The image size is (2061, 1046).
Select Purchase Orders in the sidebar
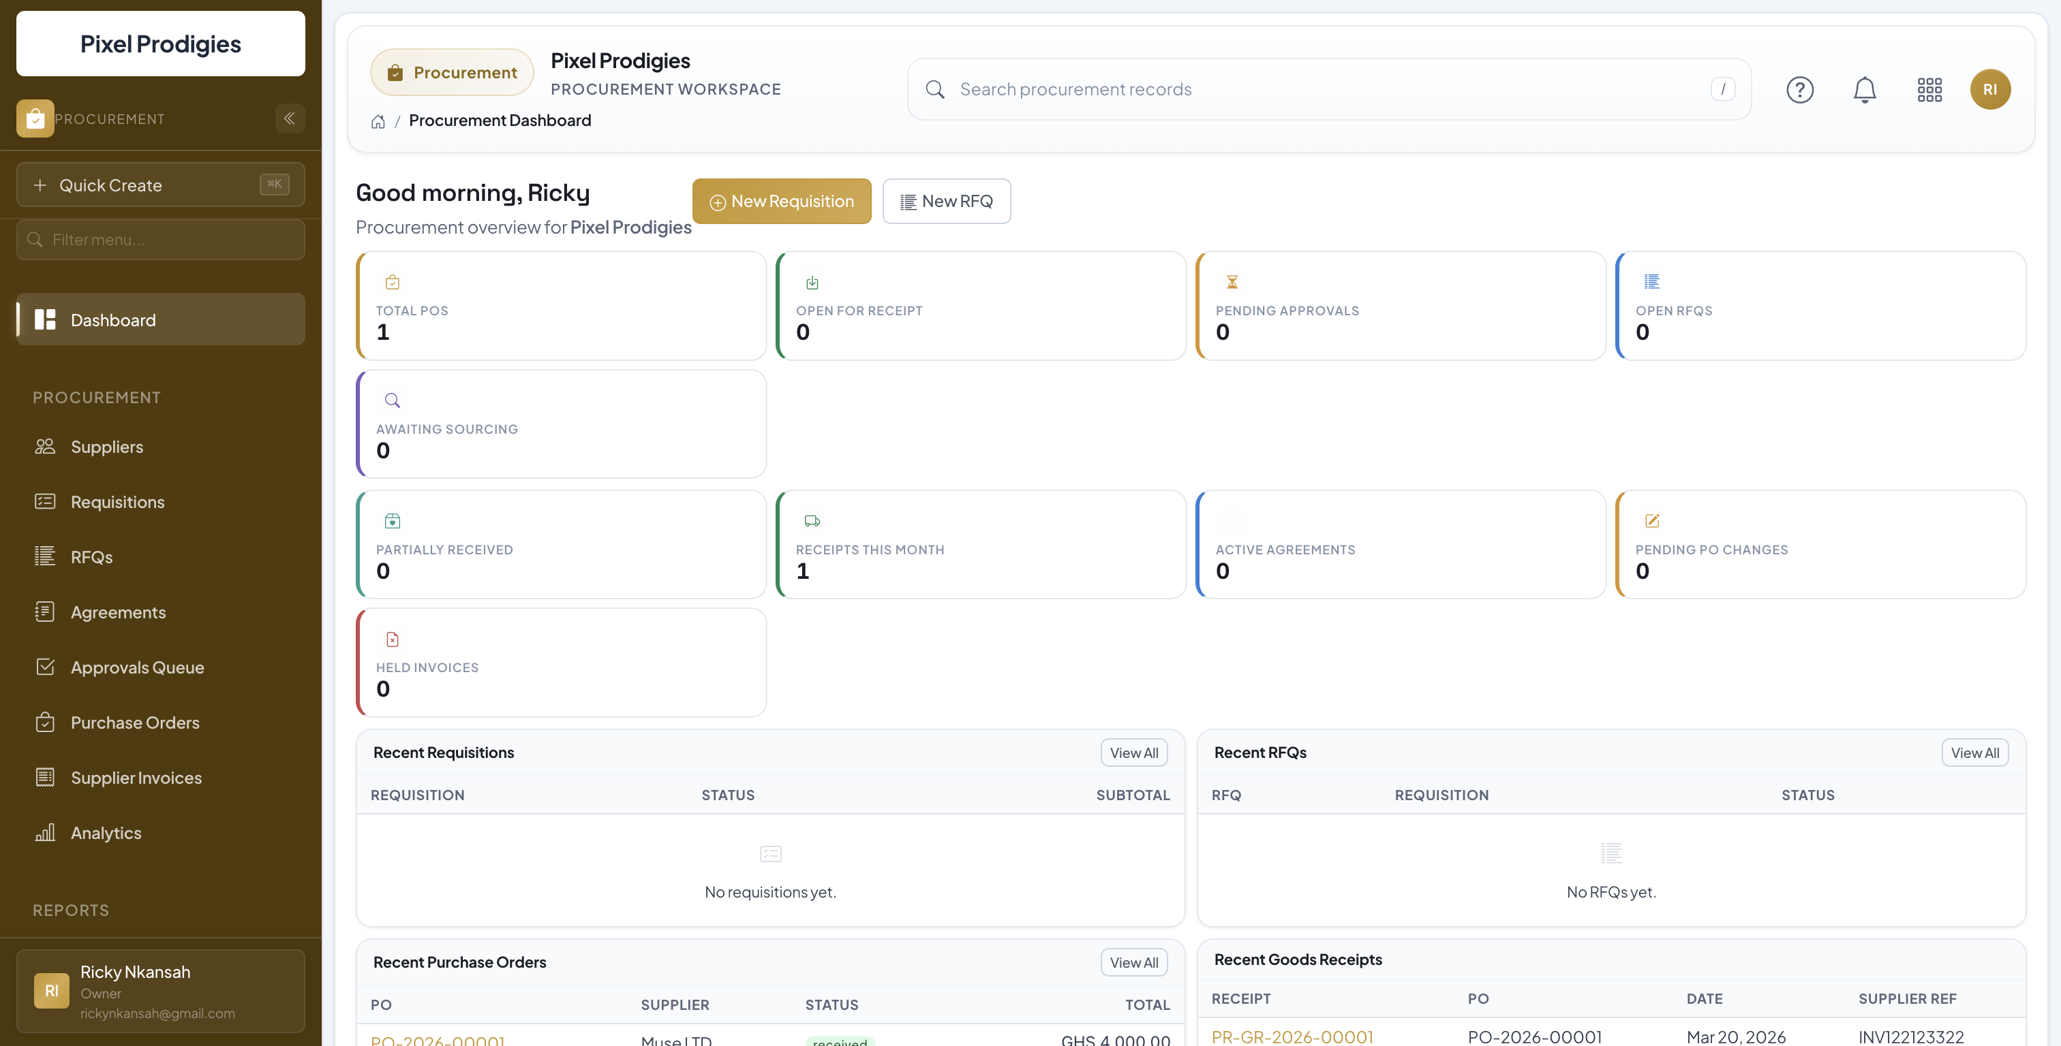point(134,722)
